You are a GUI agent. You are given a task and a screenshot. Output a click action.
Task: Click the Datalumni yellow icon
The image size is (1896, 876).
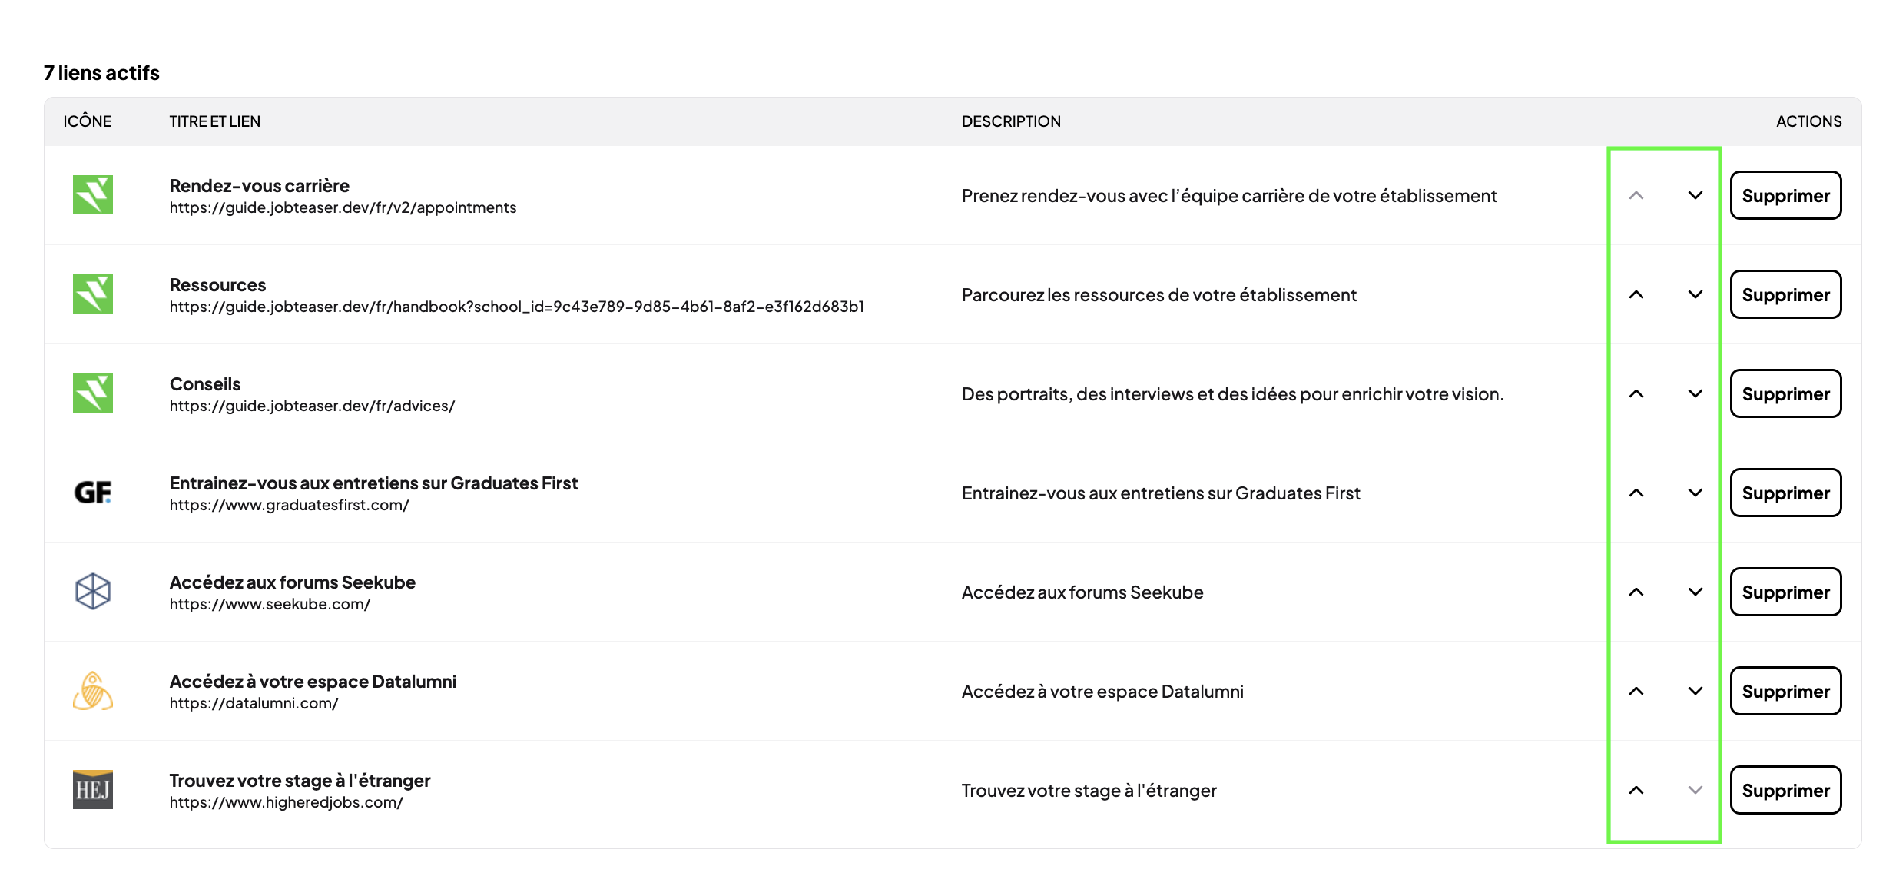[92, 691]
